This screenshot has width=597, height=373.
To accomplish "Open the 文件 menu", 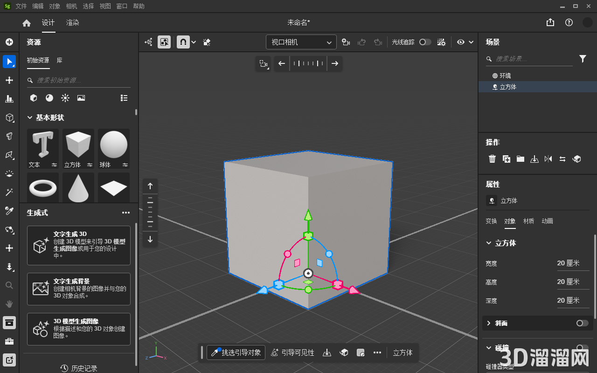I will point(21,6).
